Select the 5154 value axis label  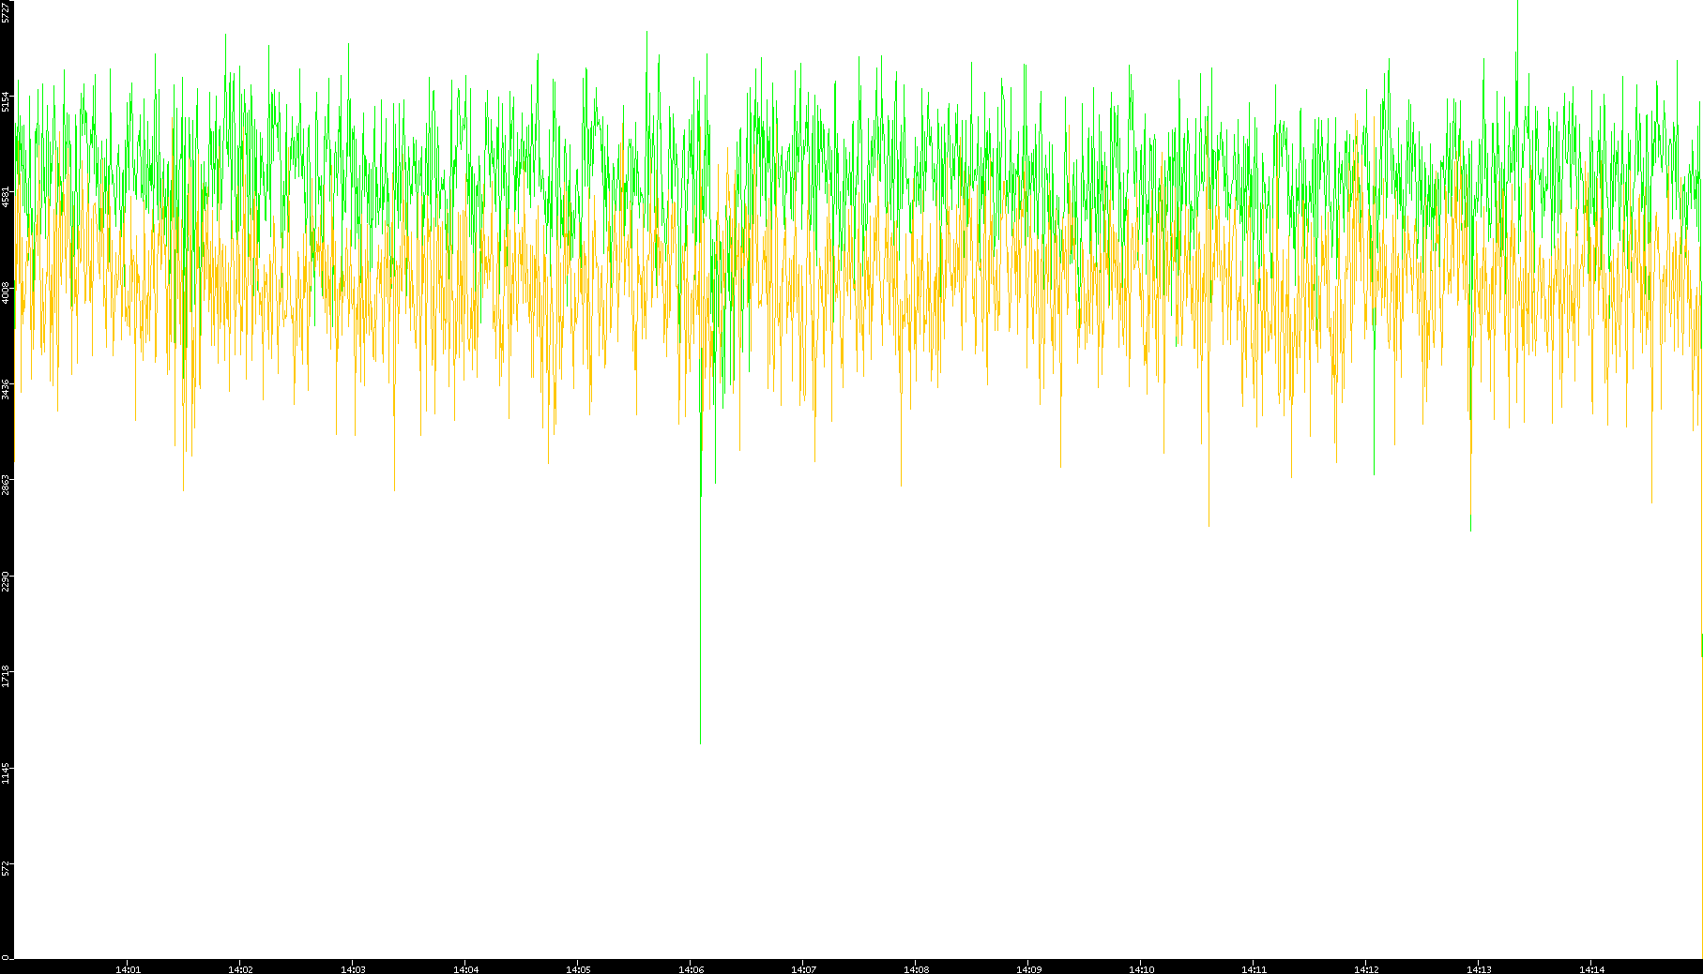7,101
